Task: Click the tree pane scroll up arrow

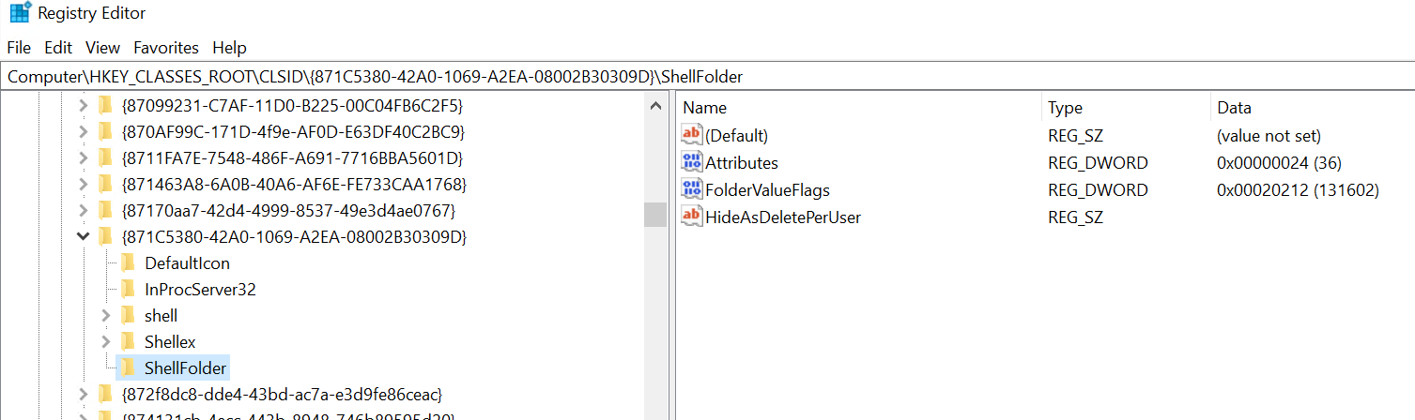Action: point(655,106)
